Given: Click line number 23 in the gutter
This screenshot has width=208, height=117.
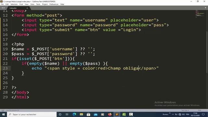Looking at the screenshot, I should [5, 68].
